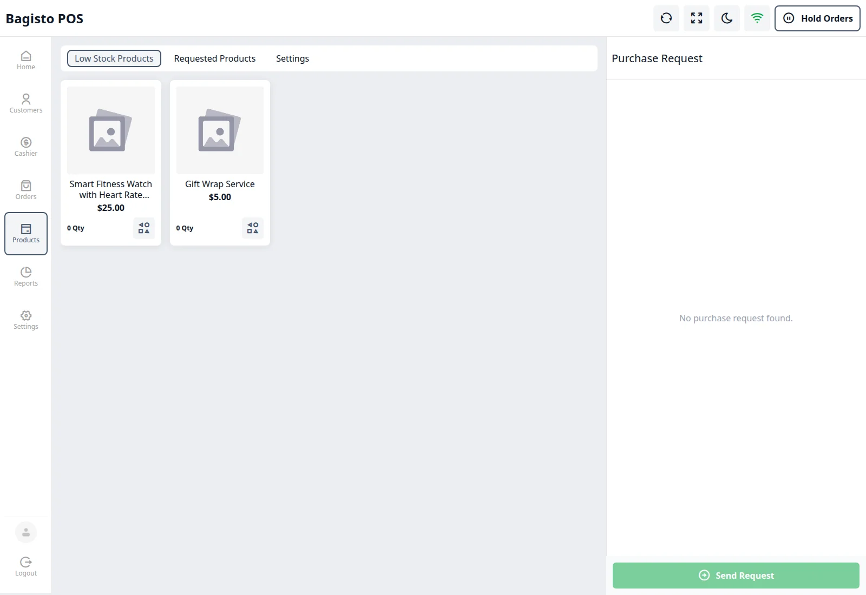Open the Settings tab in products
The image size is (866, 595).
[292, 58]
